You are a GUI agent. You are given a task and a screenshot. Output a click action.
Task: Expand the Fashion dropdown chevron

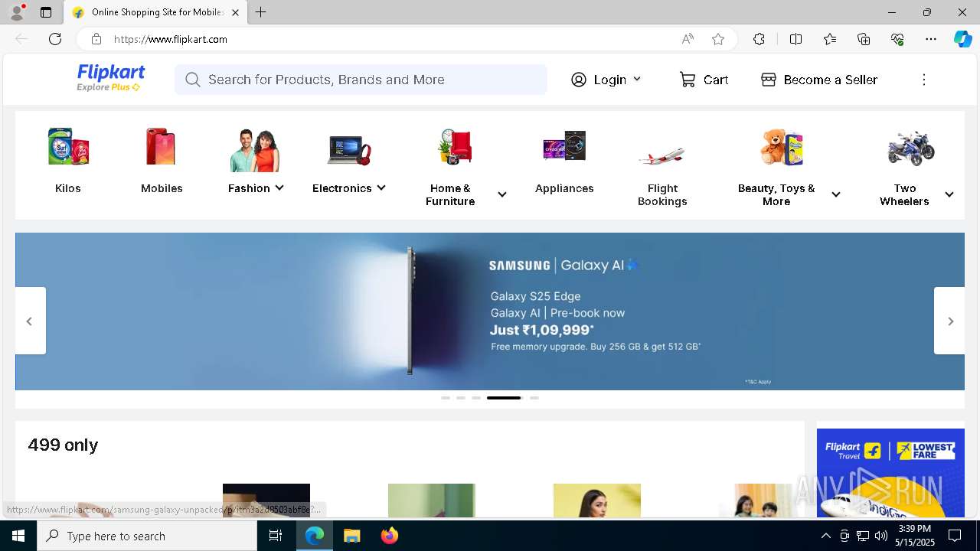[279, 187]
